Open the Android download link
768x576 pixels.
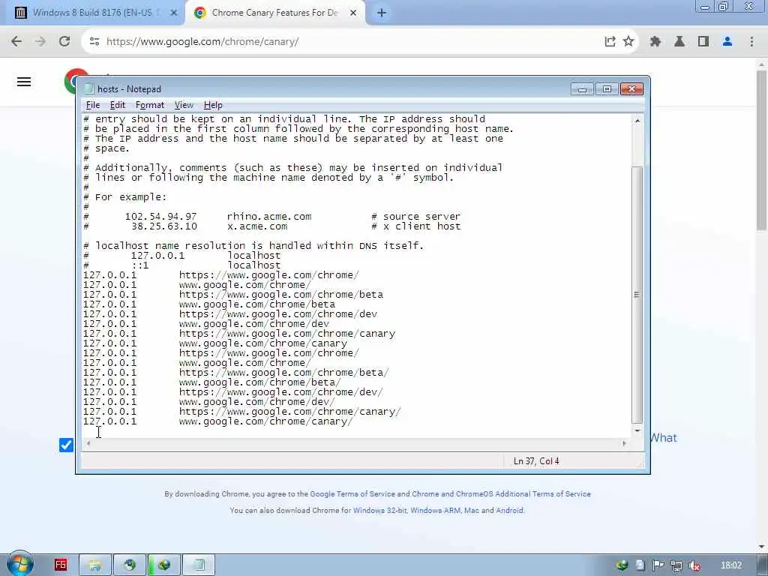(x=509, y=510)
